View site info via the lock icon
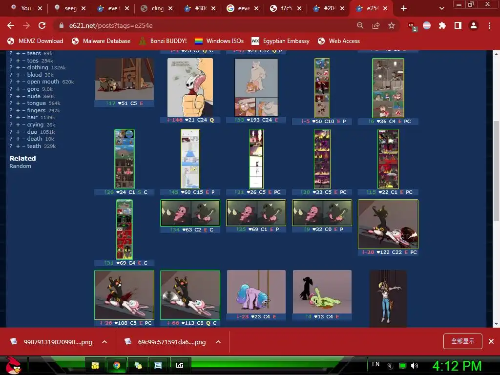The height and width of the screenshot is (375, 500). [x=61, y=25]
